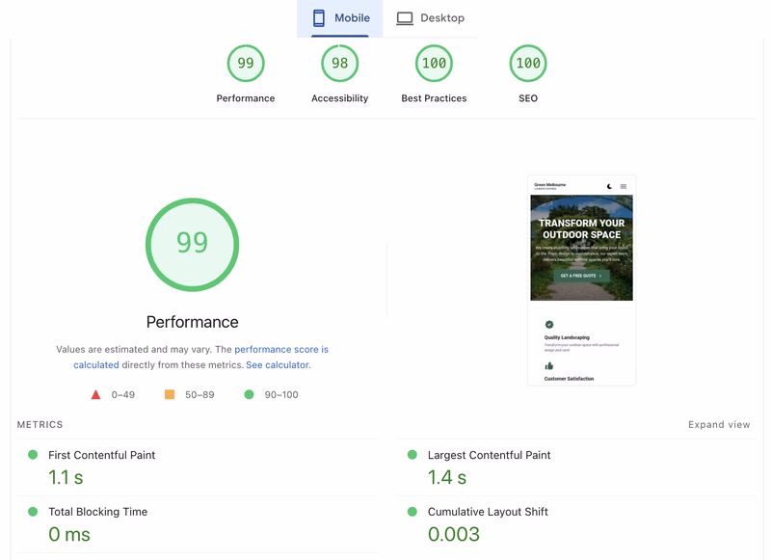771x560 pixels.
Task: Switch to the Mobile tab
Action: [x=339, y=17]
